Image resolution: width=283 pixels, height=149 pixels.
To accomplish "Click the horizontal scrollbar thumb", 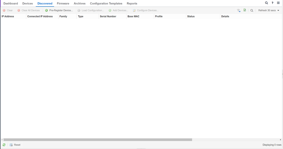I will click(98, 140).
